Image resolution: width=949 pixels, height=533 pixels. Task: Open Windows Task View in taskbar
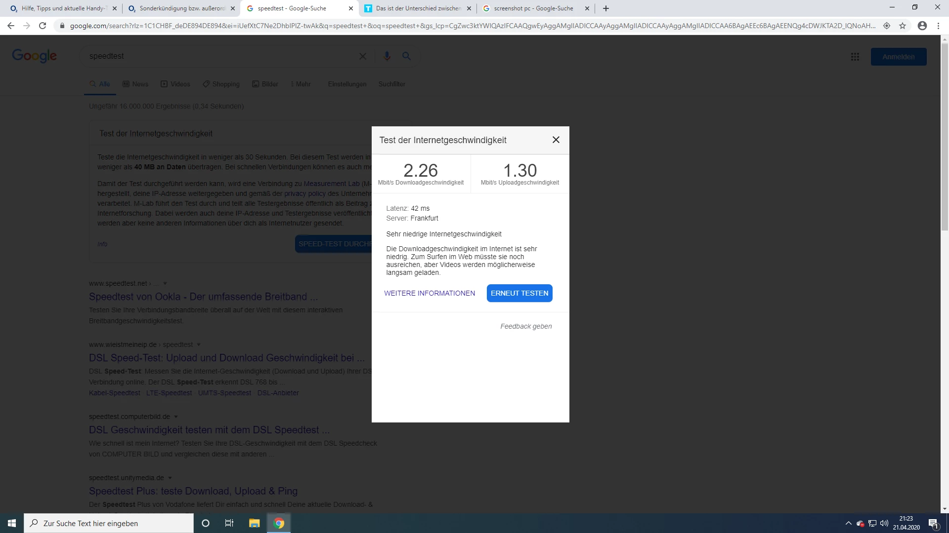229,523
